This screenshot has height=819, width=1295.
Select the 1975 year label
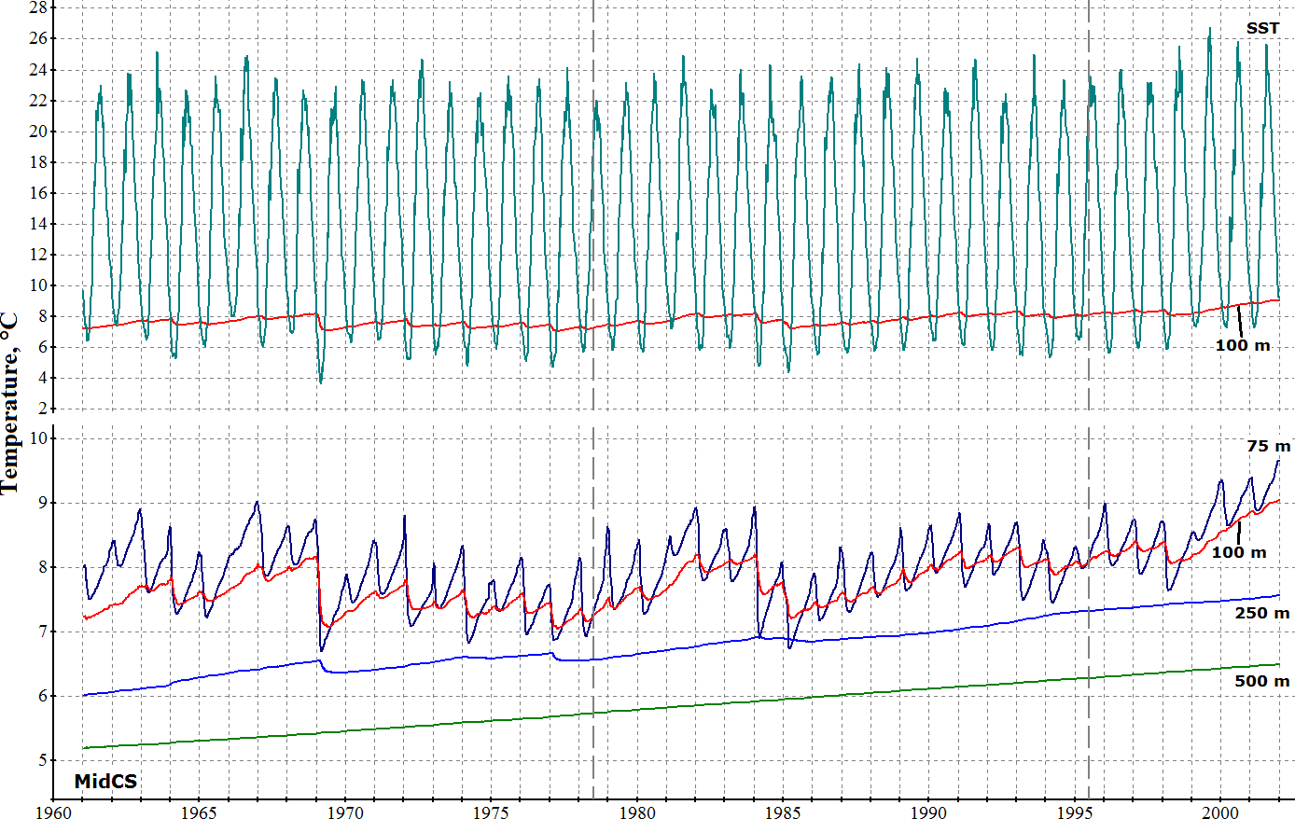point(492,812)
